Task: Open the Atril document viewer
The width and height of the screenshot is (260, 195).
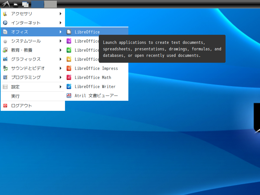Action: pyautogui.click(x=96, y=96)
